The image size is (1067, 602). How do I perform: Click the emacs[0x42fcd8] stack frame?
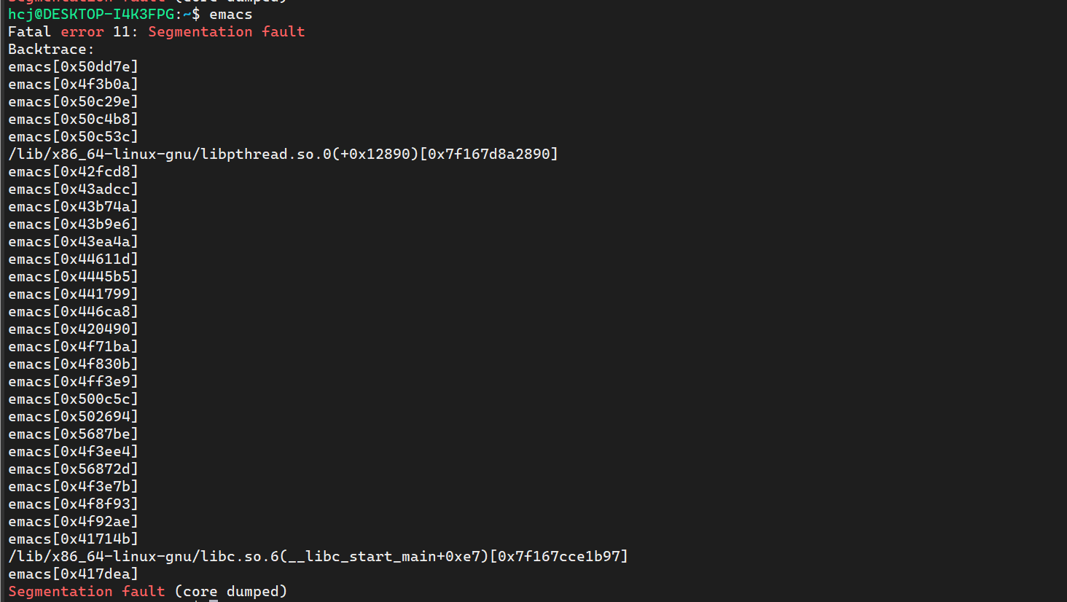[73, 172]
